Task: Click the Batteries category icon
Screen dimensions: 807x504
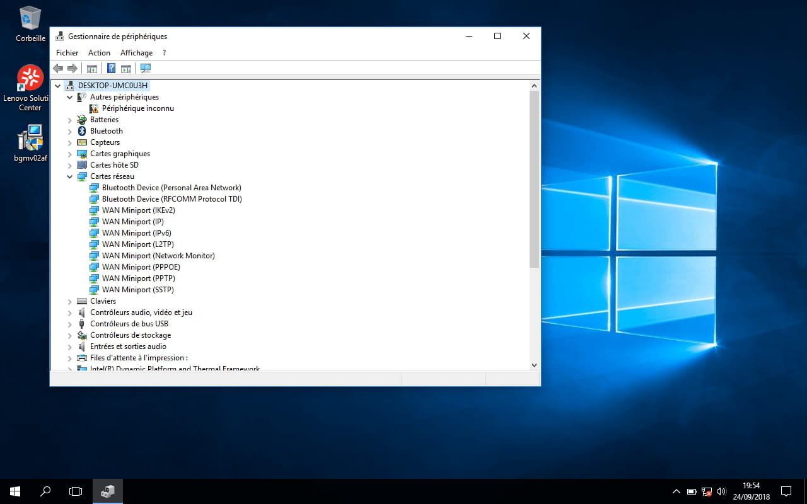Action: pos(82,120)
